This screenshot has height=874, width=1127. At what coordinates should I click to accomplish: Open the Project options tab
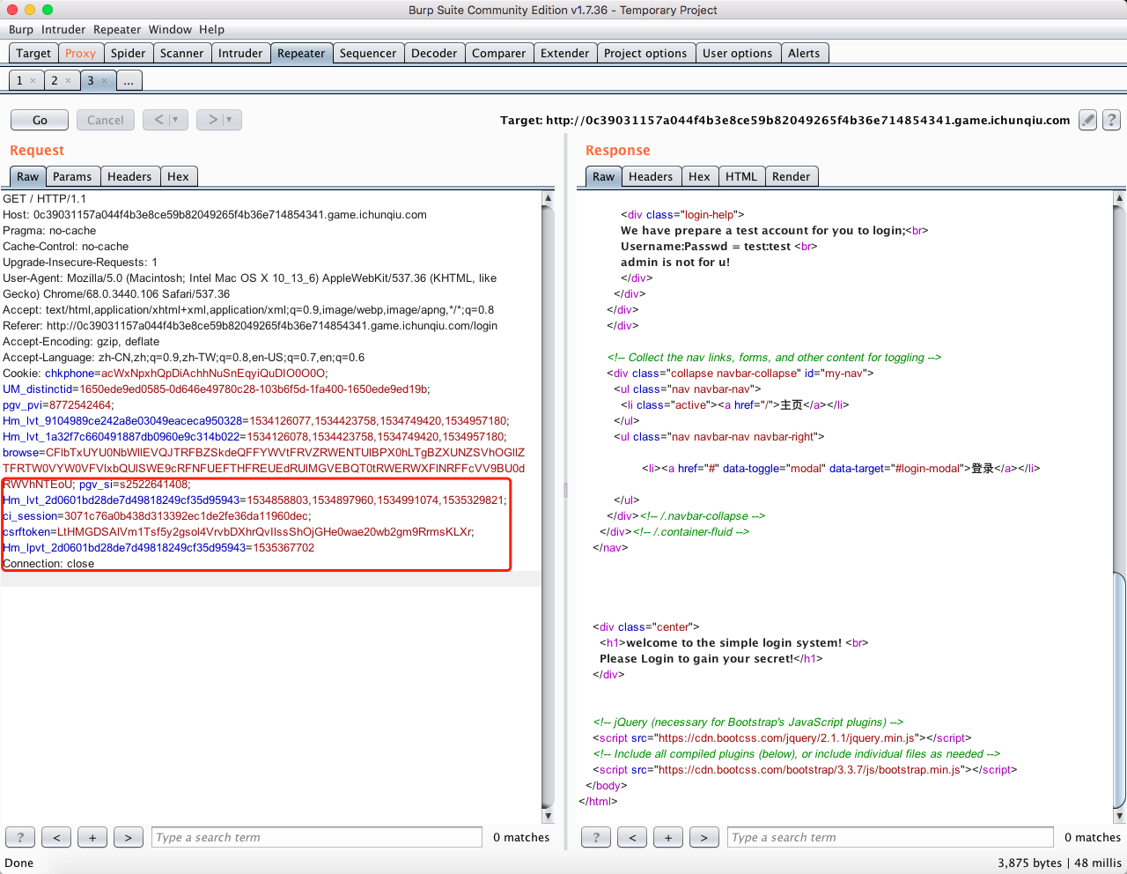pyautogui.click(x=645, y=53)
